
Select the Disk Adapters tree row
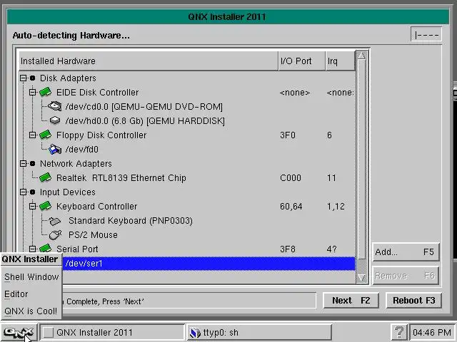(x=187, y=78)
